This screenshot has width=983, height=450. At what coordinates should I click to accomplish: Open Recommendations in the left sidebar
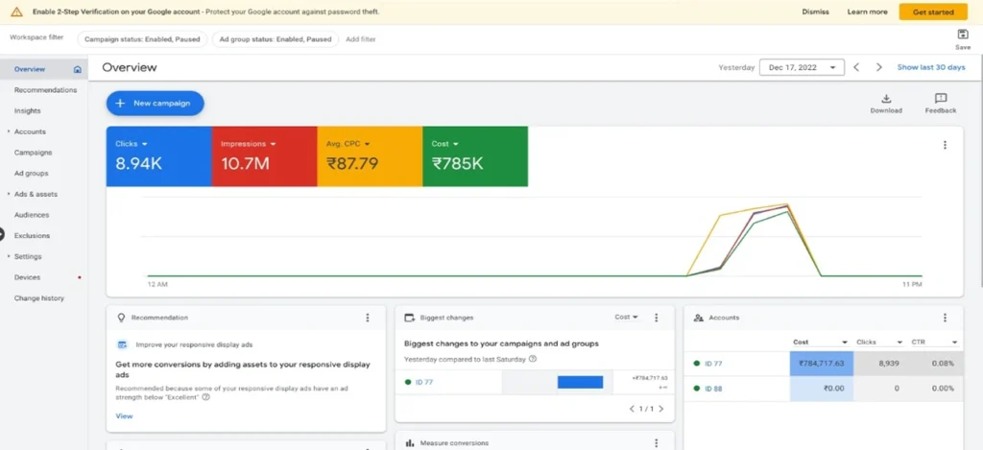[x=45, y=90]
